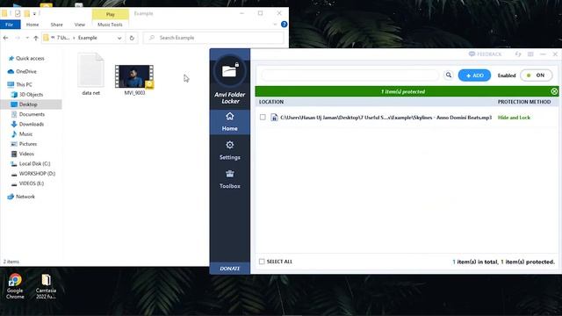Click the Play contextual tab in Explorer
The height and width of the screenshot is (316, 562).
[x=111, y=14]
